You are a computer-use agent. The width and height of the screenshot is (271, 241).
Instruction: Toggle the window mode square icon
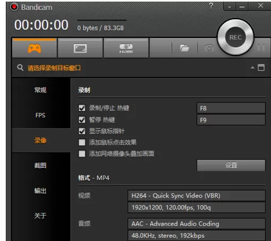tap(261, 67)
